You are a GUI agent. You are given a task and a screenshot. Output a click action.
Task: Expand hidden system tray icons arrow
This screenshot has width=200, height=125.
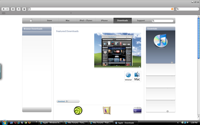click(178, 123)
